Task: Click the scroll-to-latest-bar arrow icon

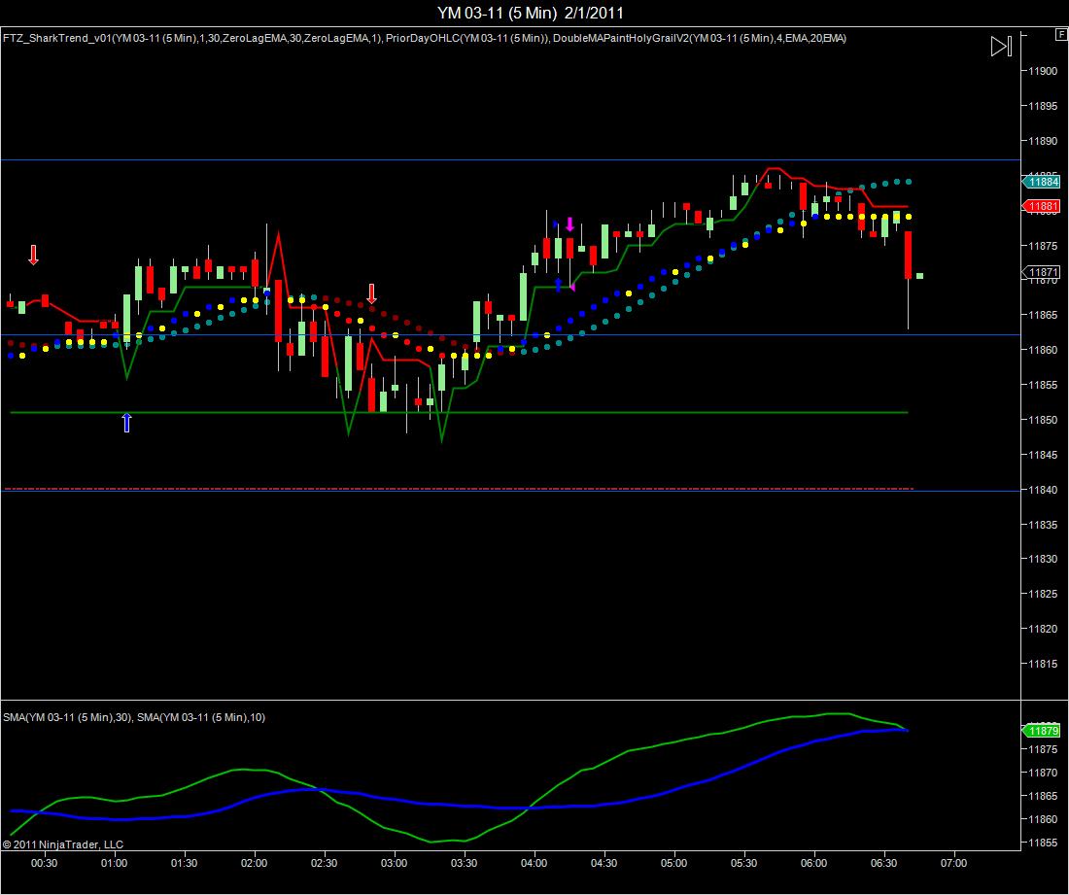Action: [1001, 47]
